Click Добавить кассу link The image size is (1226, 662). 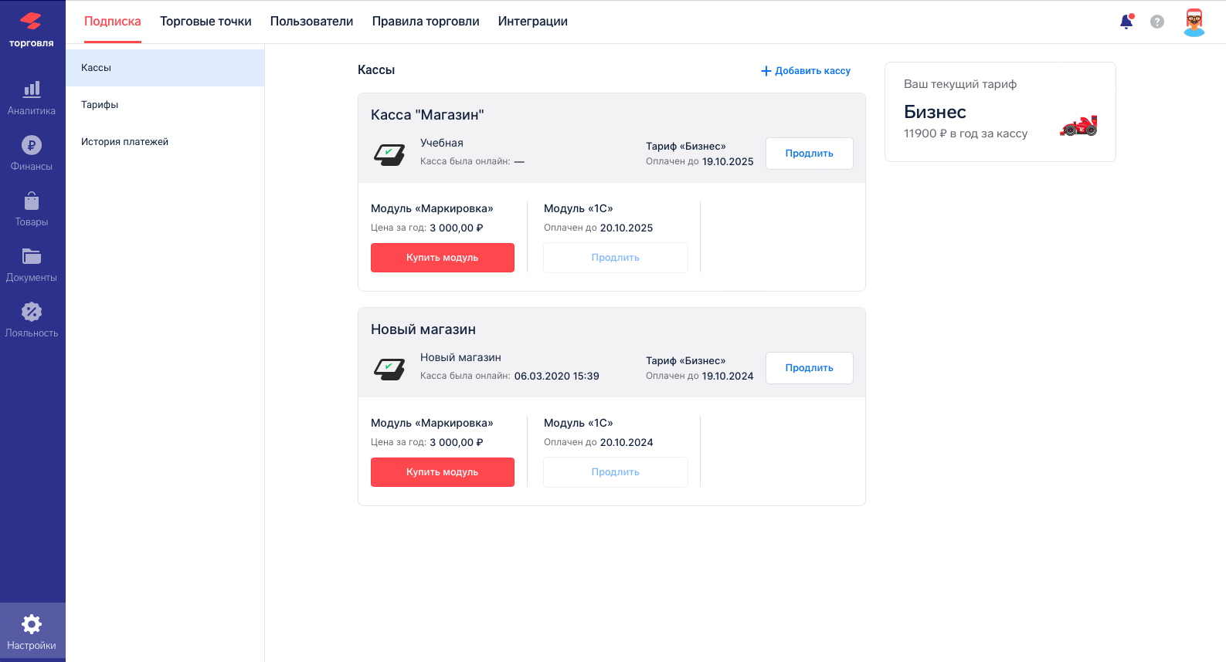[806, 71]
